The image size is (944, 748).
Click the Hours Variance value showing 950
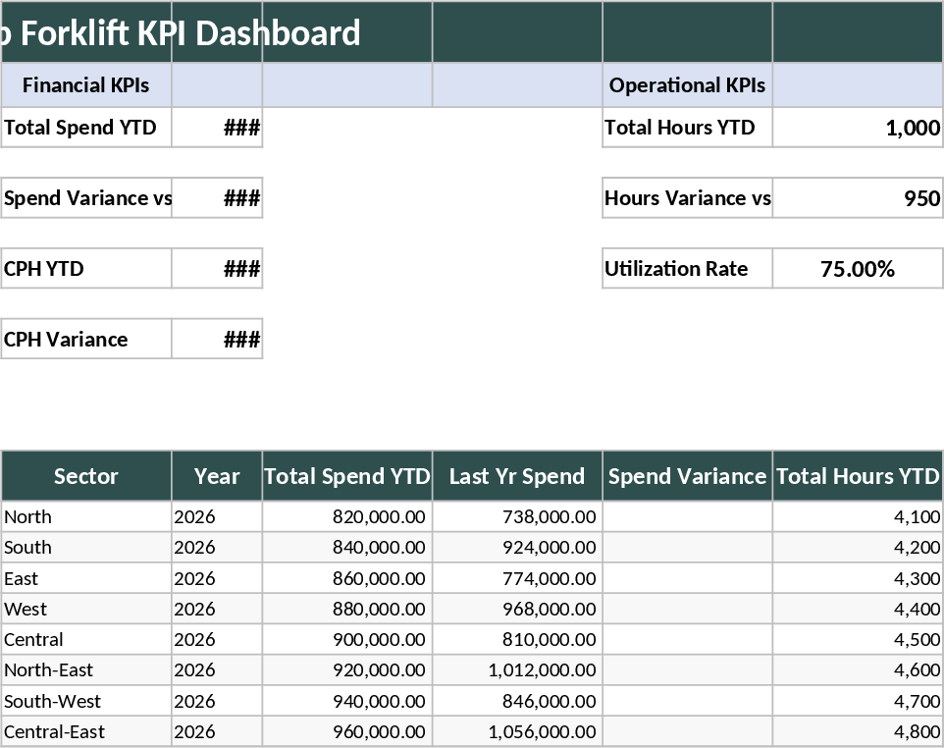click(x=858, y=198)
